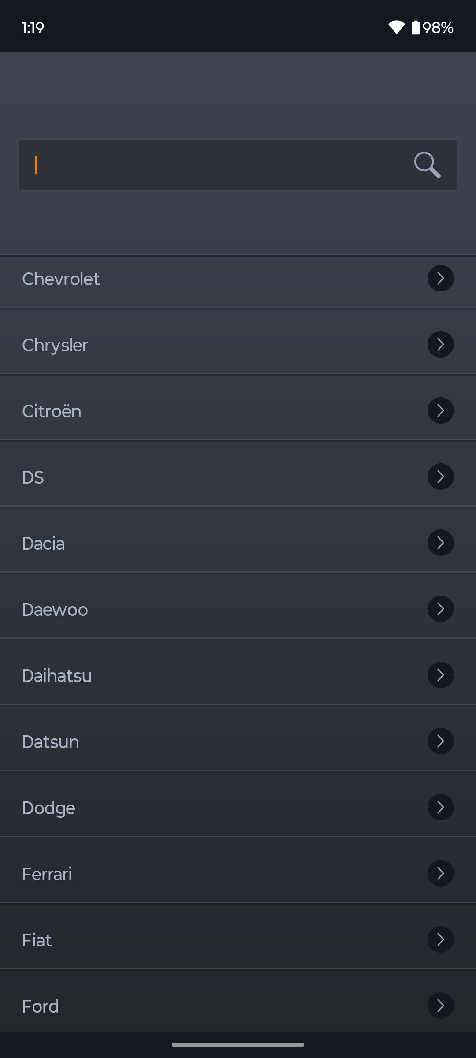476x1058 pixels.
Task: Choose the Chevrolet brand name
Action: coord(61,279)
